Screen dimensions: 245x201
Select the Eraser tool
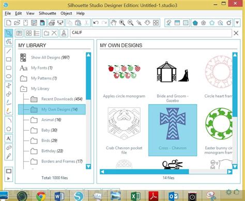tap(9, 148)
